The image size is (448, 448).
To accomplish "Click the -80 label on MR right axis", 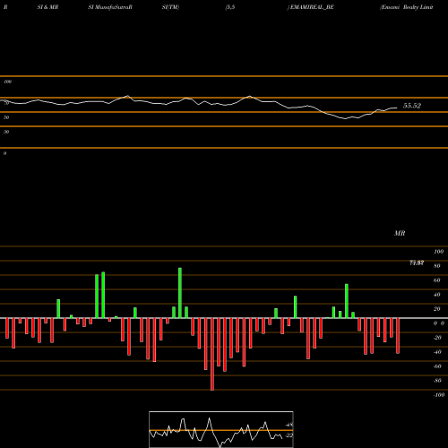I will [437, 381].
